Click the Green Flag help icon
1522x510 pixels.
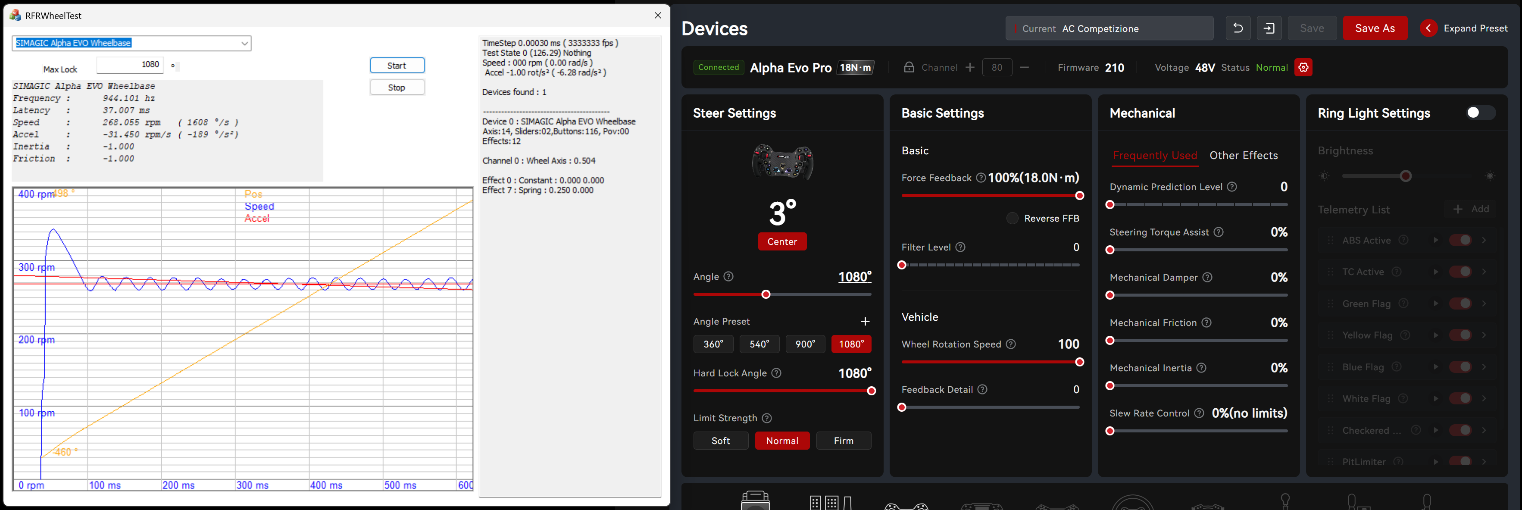click(1403, 303)
